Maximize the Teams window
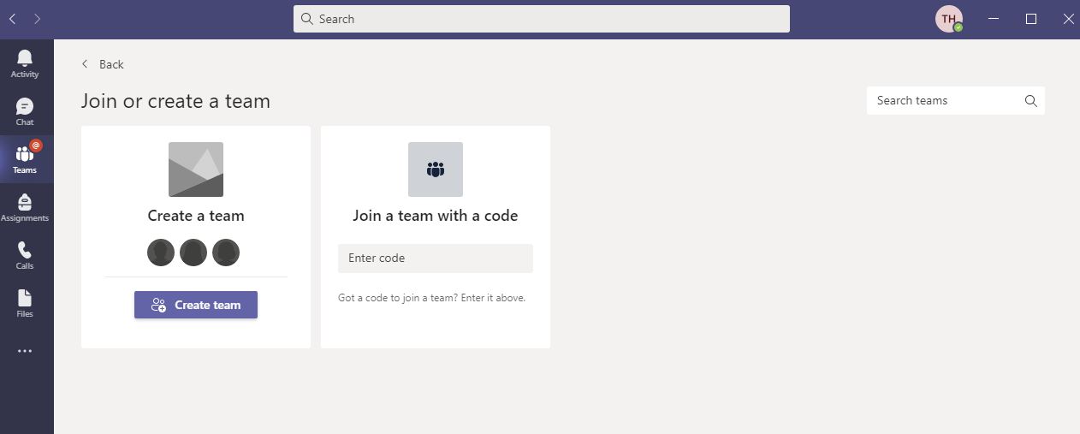 (1031, 19)
